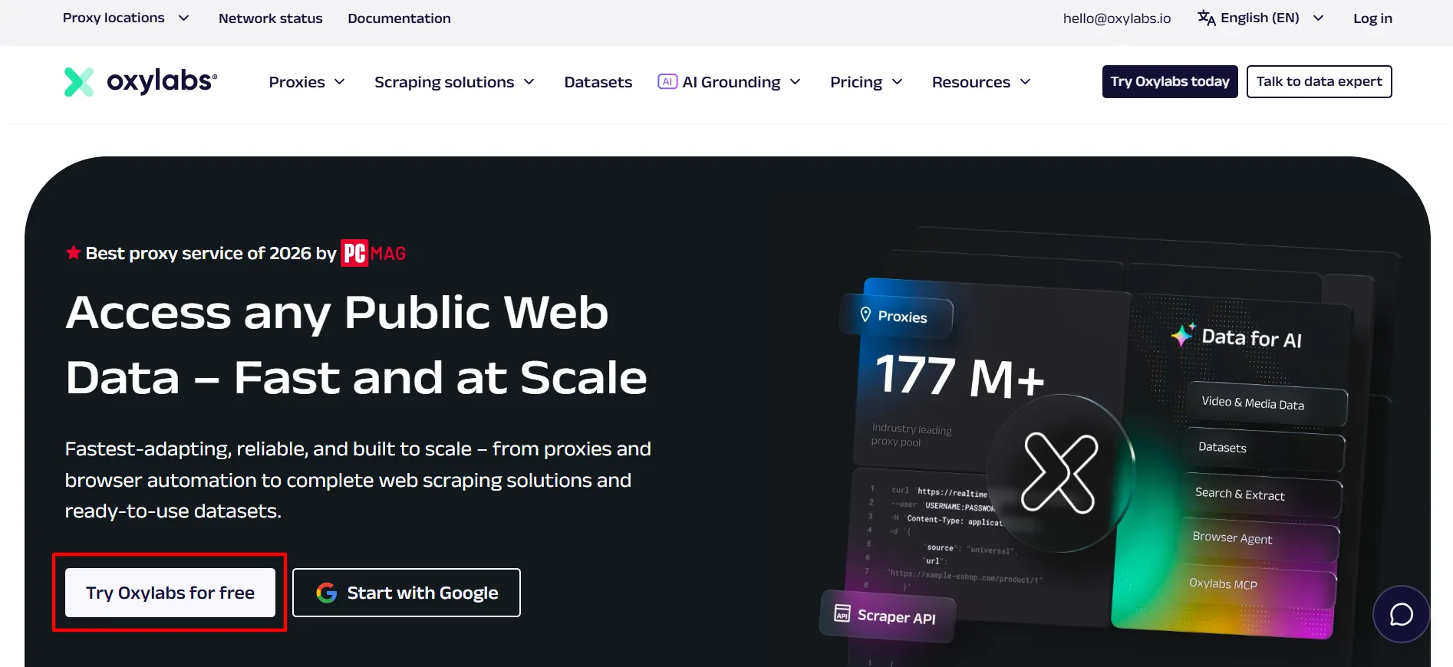Click Log in
1453x667 pixels.
(1372, 18)
